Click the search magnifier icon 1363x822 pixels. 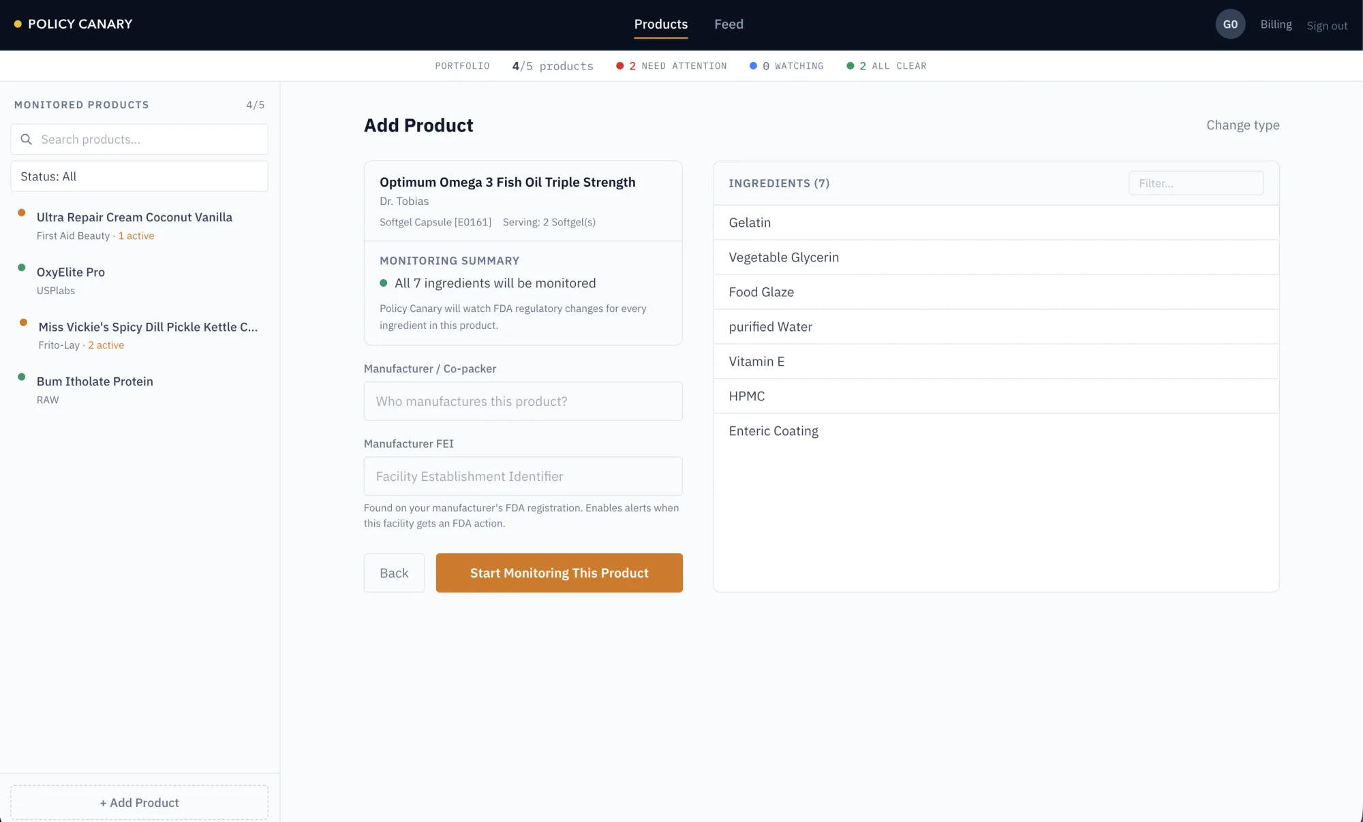coord(27,140)
